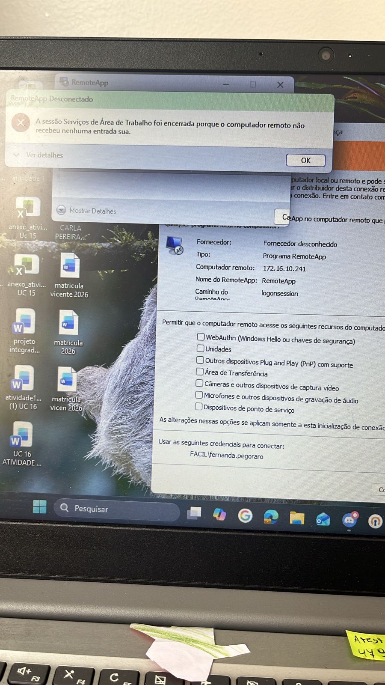Image resolution: width=385 pixels, height=685 pixels.
Task: Click OK in the RemoteApp Desconectado dialog
Action: coord(305,160)
